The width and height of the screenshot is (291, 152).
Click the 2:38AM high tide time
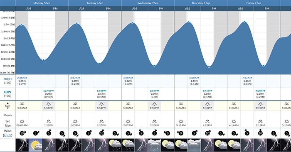[22, 78]
